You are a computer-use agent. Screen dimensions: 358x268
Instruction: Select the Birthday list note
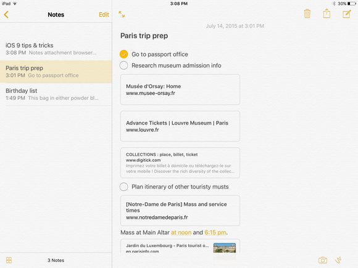(x=56, y=94)
